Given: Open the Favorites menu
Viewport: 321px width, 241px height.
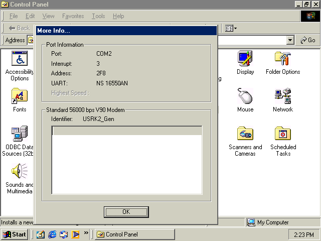Looking at the screenshot, I should click(x=73, y=16).
